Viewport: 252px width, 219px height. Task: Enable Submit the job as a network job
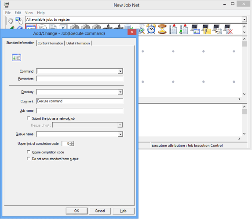29,118
